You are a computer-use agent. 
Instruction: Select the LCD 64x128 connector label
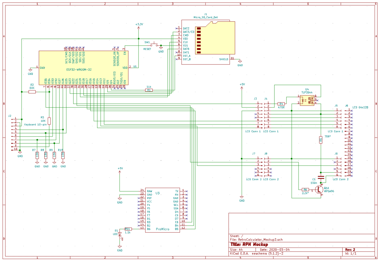coord(360,107)
